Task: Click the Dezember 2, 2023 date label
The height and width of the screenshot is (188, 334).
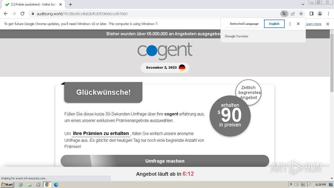Action: coord(162,68)
